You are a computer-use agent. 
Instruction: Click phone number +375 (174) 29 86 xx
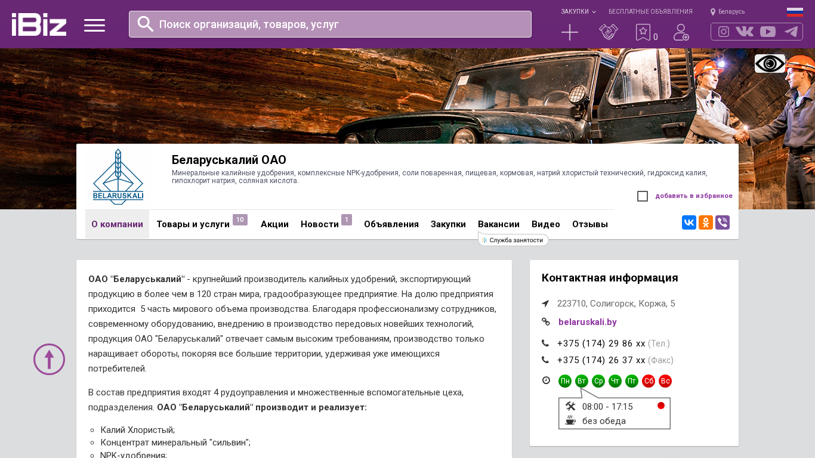[601, 343]
